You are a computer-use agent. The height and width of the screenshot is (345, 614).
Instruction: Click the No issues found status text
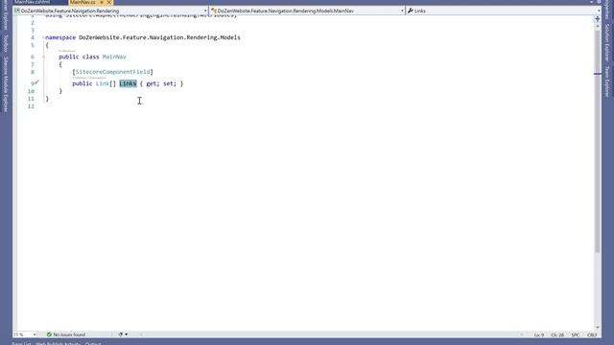[69, 334]
